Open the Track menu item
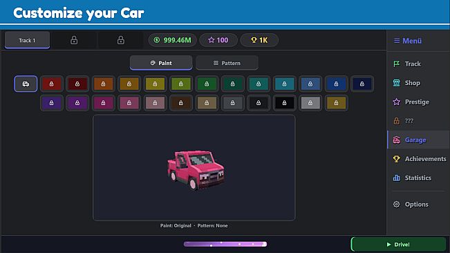Viewport: 450px width, 253px height. pyautogui.click(x=418, y=64)
